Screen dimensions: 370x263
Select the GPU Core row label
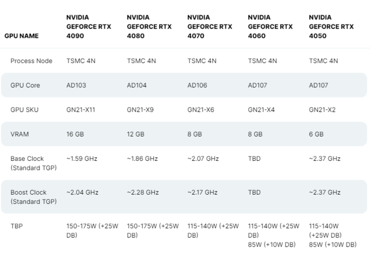[25, 85]
